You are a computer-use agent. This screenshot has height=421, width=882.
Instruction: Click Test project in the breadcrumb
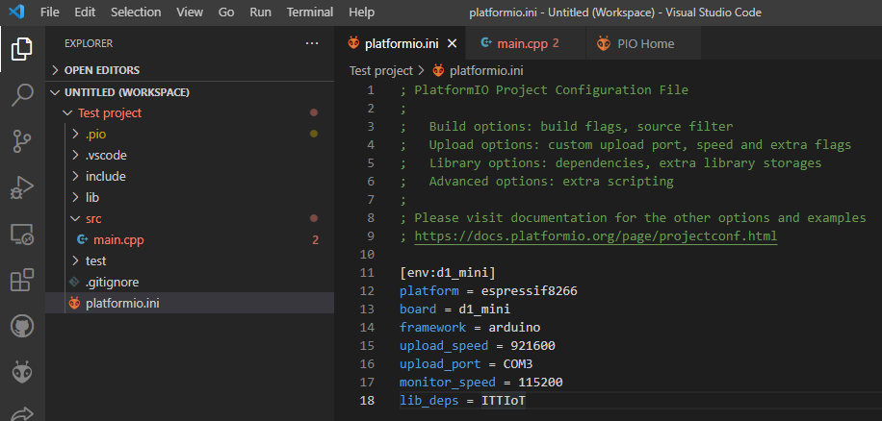coord(380,70)
